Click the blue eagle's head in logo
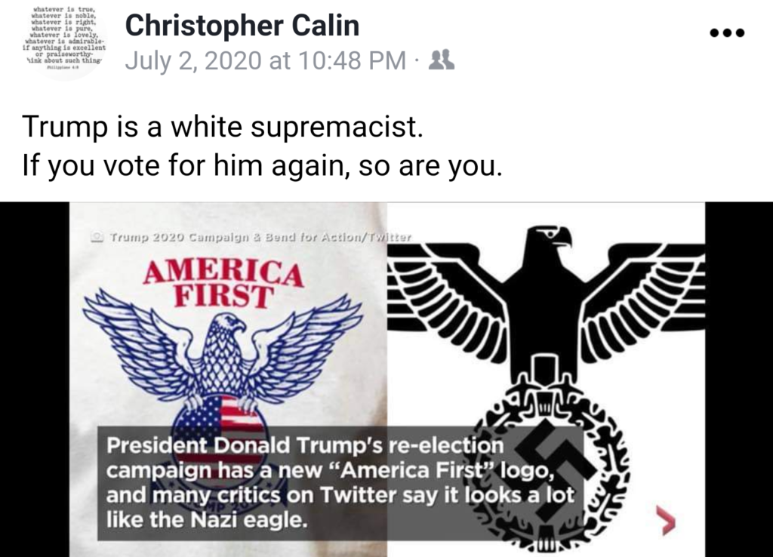Screen dimensions: 773x557 [x=229, y=325]
